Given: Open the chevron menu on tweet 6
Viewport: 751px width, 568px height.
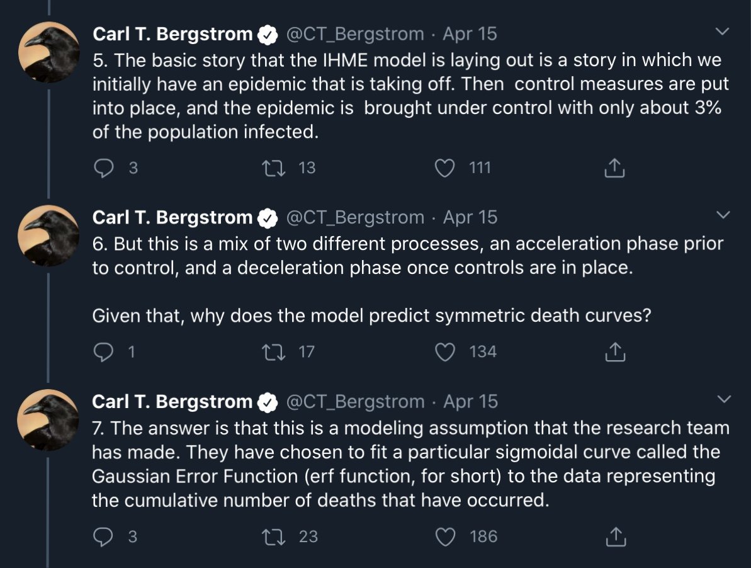Looking at the screenshot, I should (x=723, y=215).
